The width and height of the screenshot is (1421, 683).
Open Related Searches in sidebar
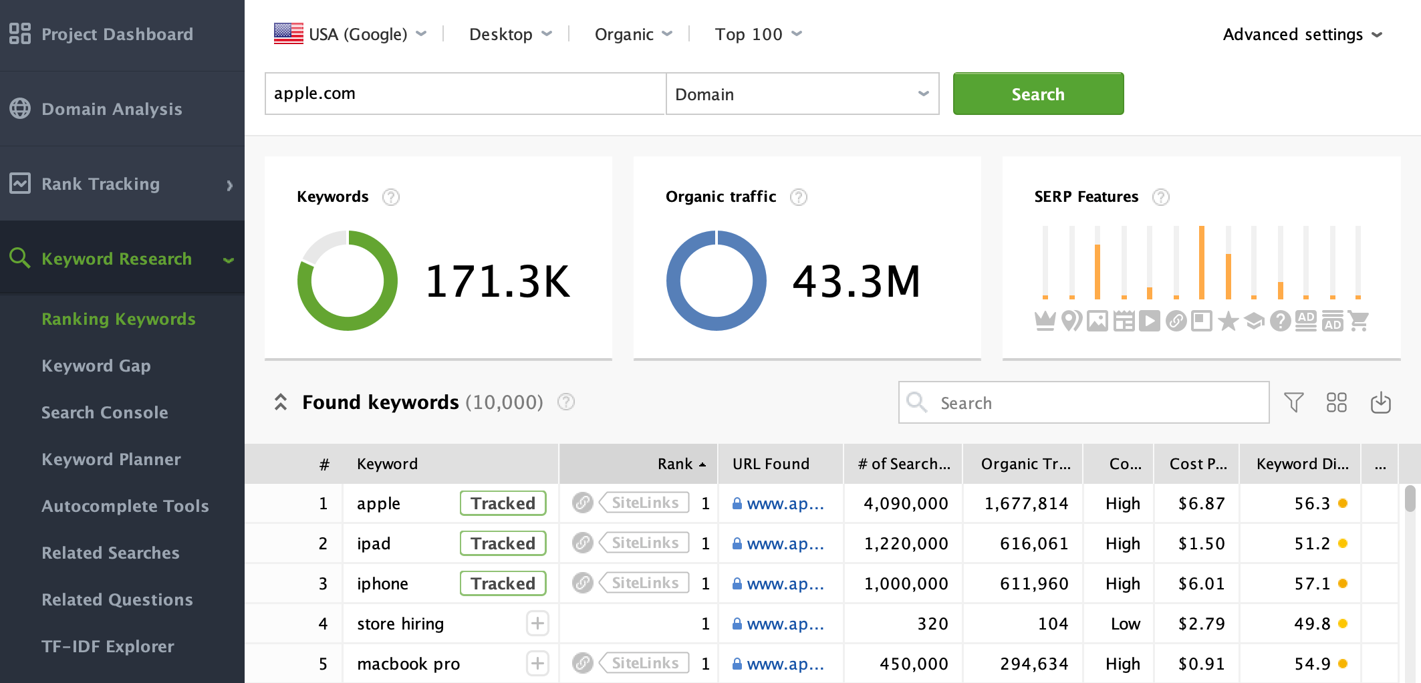tap(110, 553)
